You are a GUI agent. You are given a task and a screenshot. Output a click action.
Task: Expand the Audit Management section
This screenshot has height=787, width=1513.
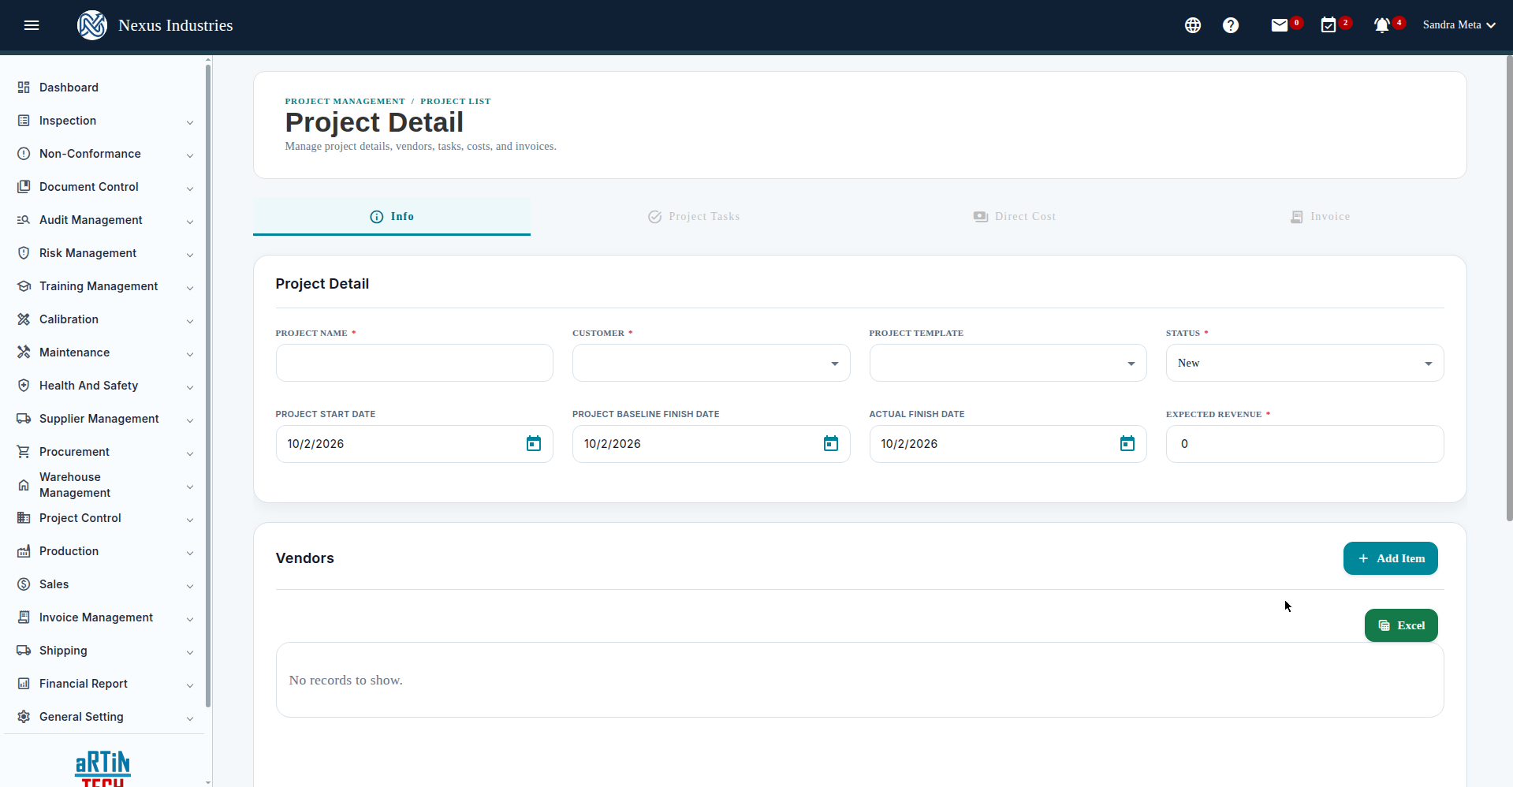click(106, 220)
